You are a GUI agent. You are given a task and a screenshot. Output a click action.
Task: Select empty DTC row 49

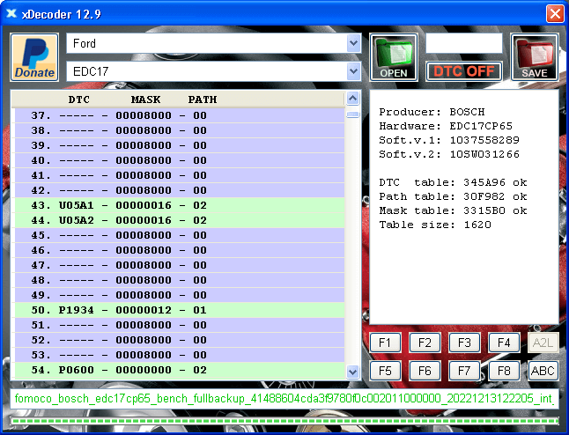click(180, 295)
